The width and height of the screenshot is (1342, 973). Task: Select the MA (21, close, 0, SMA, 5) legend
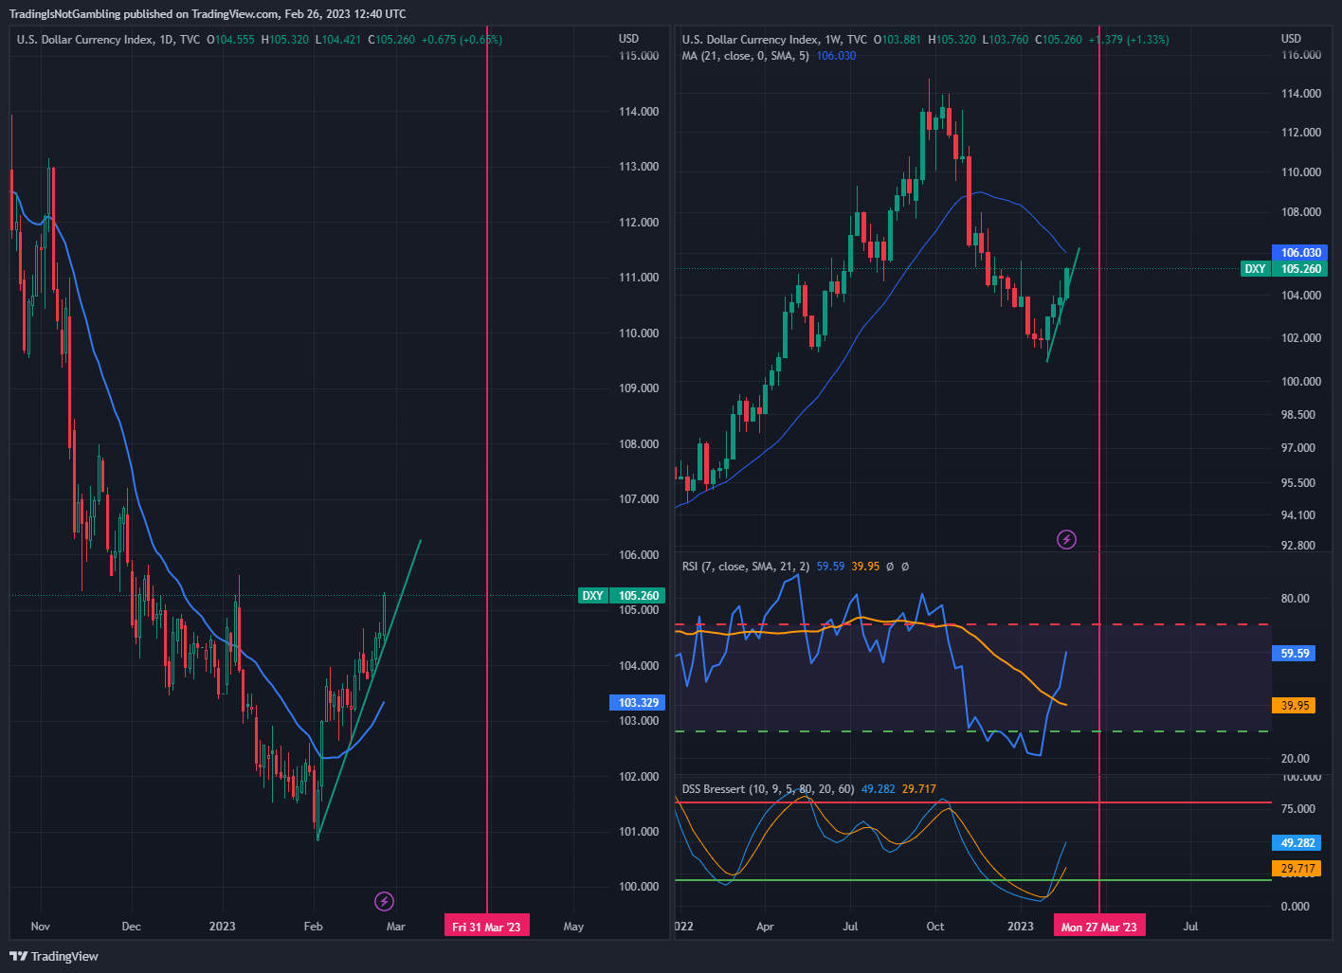(x=745, y=56)
